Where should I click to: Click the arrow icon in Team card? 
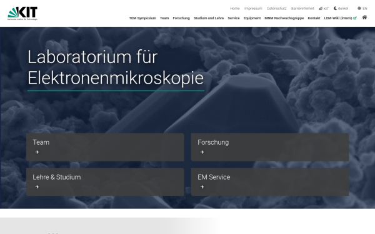coord(37,152)
